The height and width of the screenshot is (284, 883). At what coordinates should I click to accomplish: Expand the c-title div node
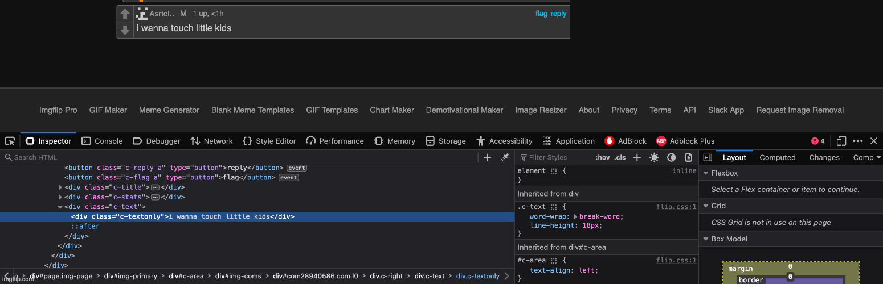pos(61,187)
